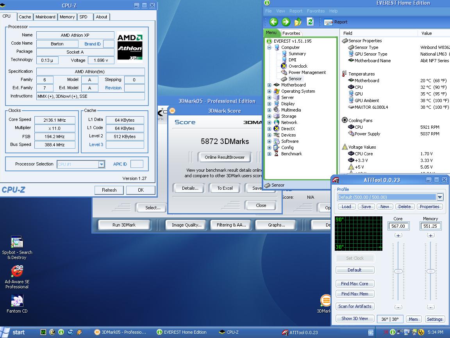Click Online ResultBrowser button
The image size is (450, 338).
(x=225, y=157)
